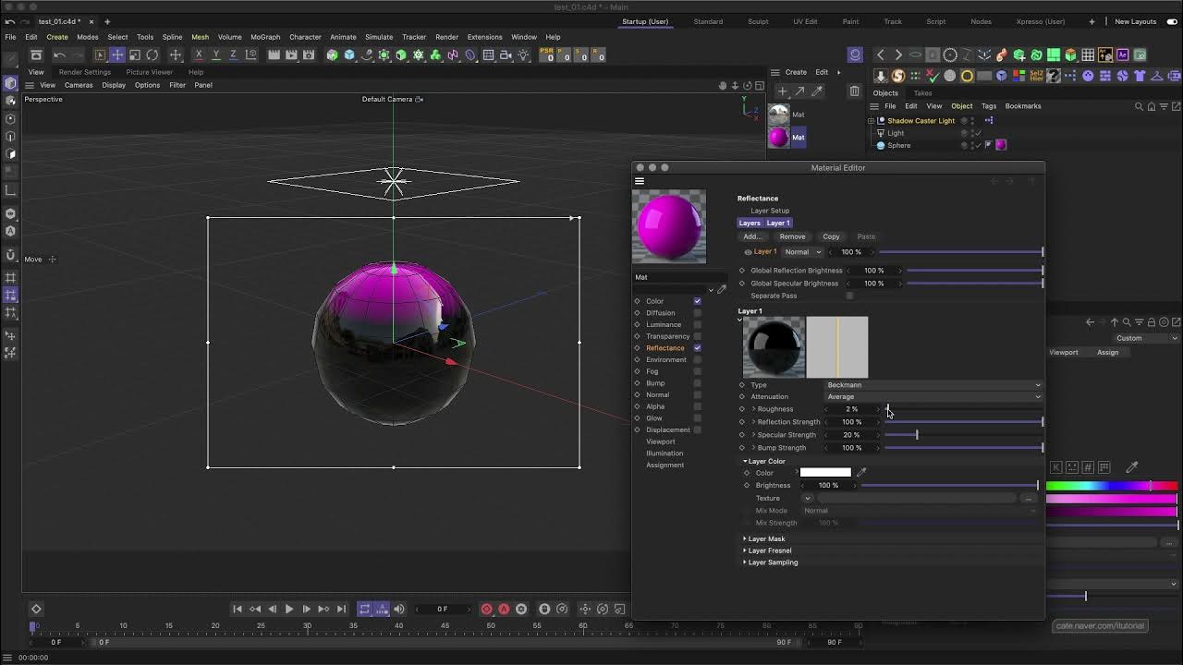
Task: Click the red-green checkmark toolbar icon
Action: click(x=933, y=76)
